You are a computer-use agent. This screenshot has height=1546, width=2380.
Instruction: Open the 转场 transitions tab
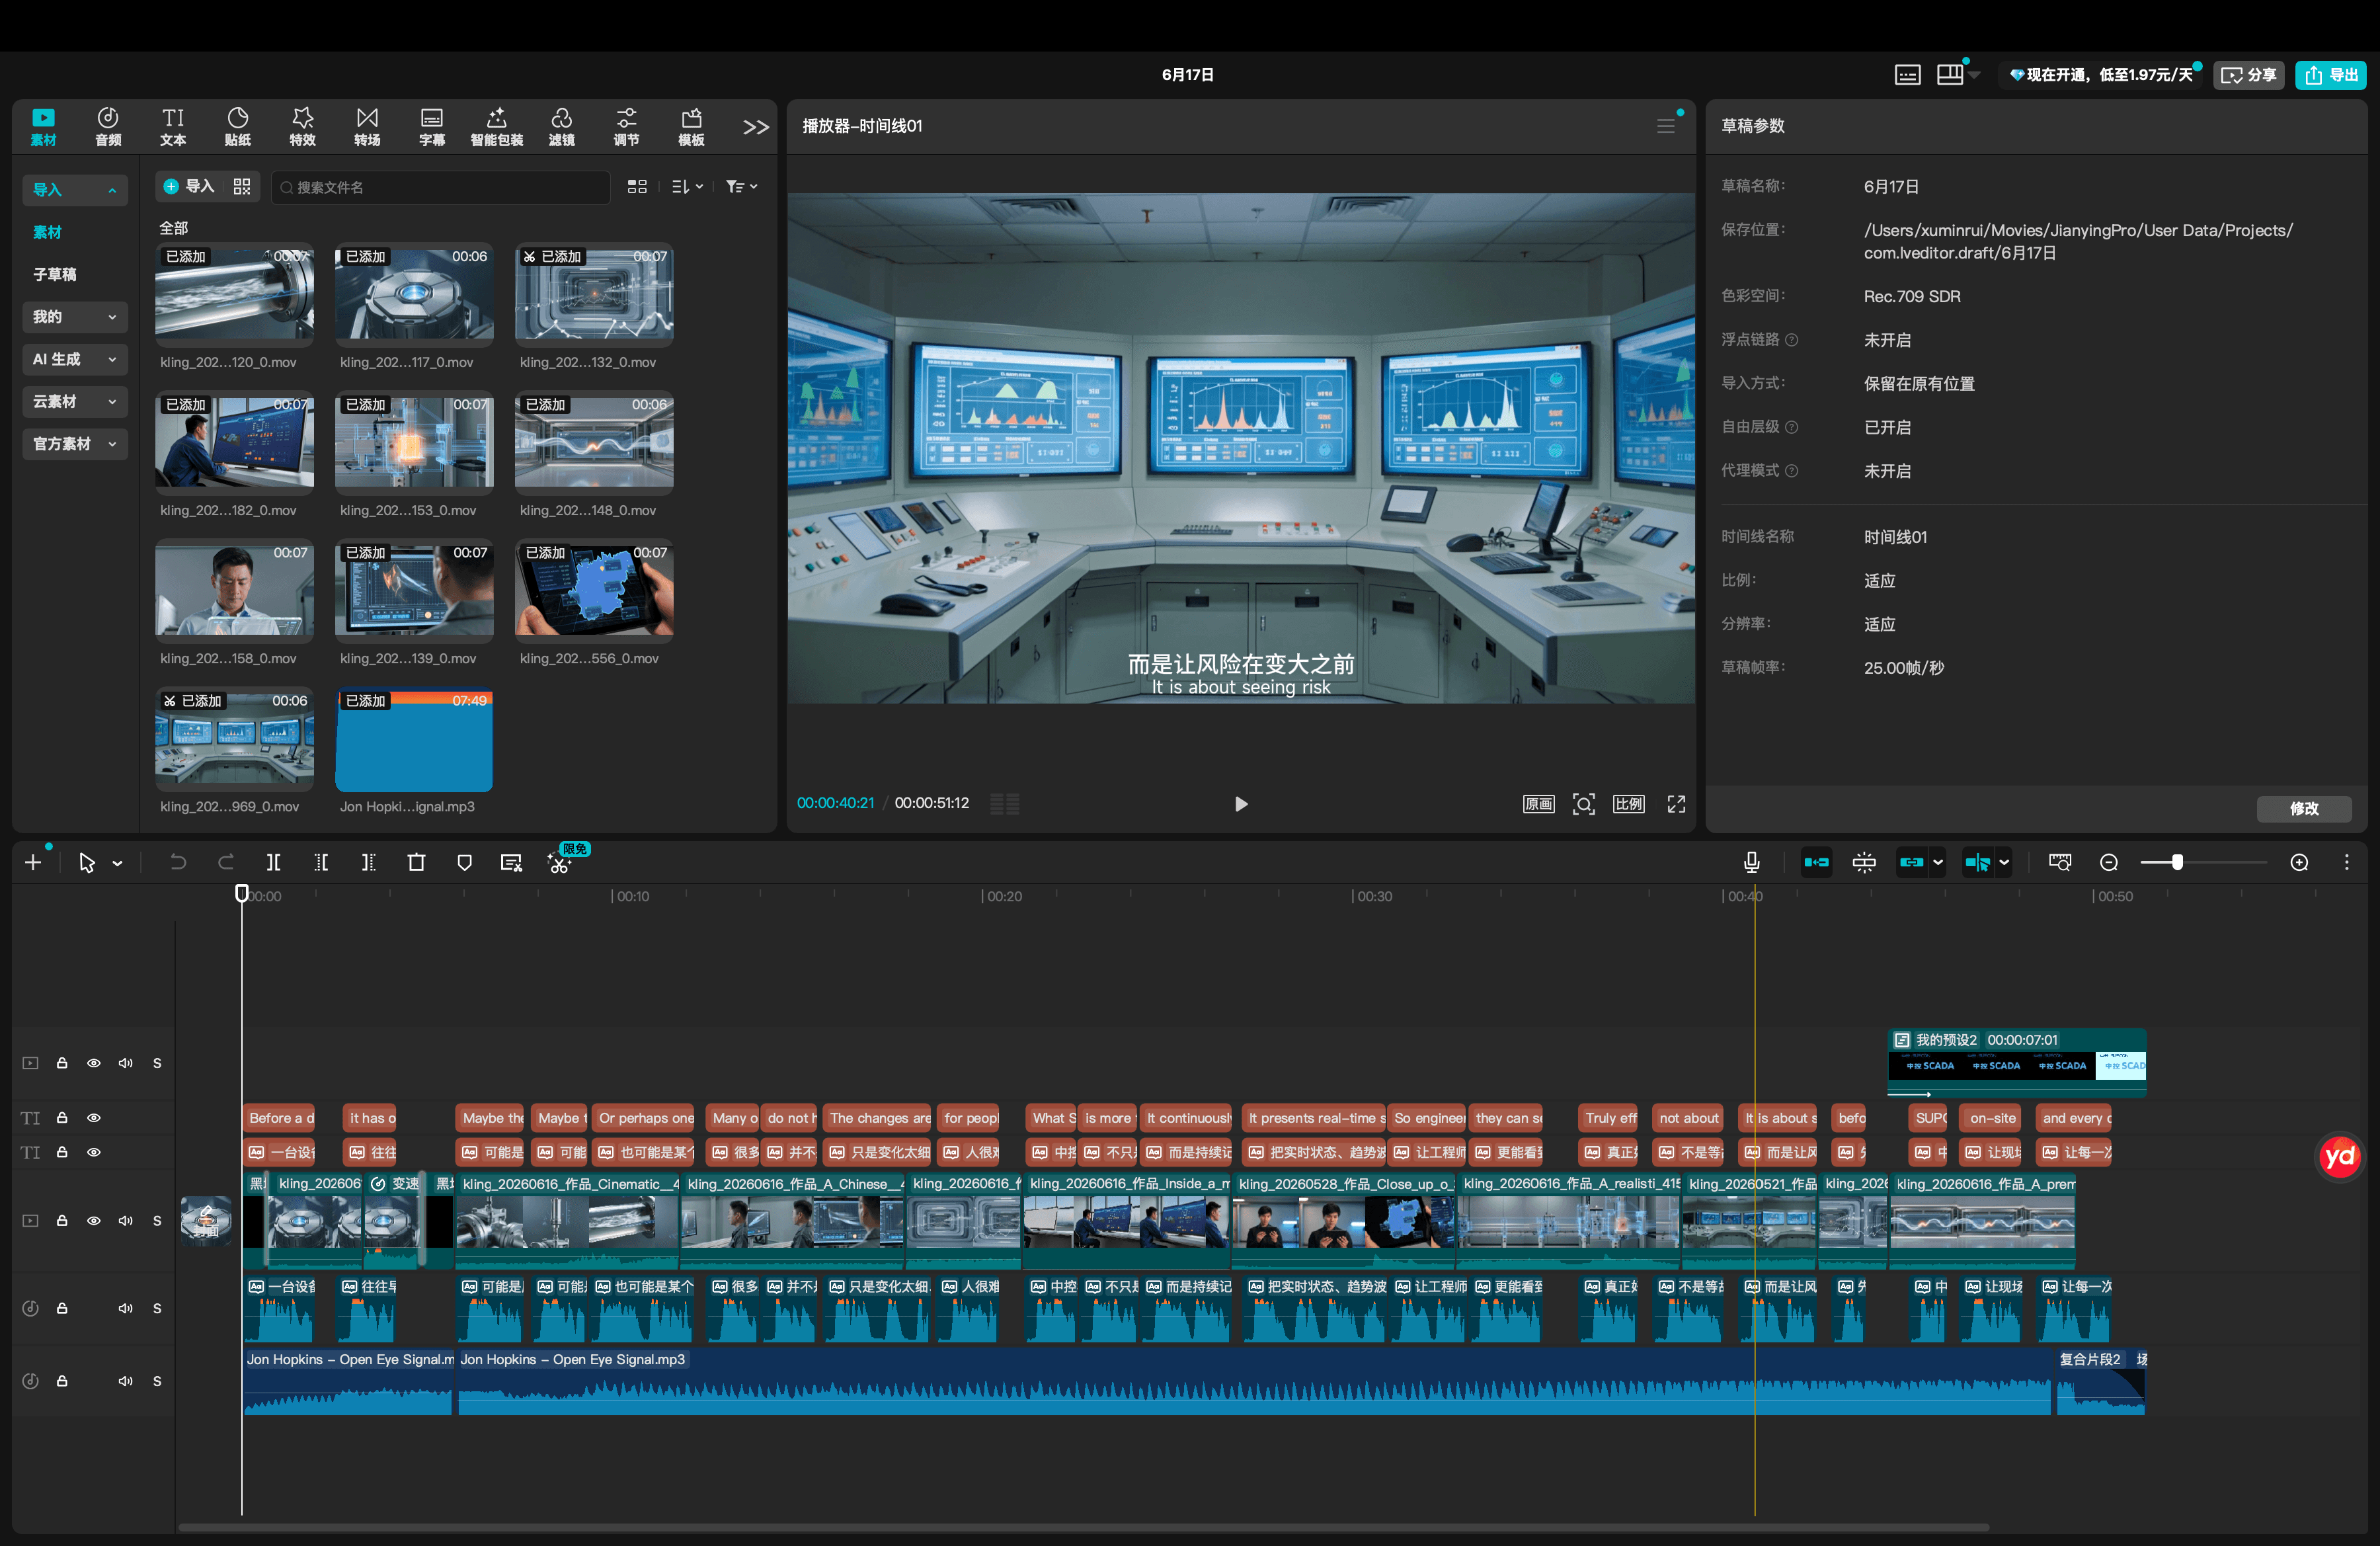[x=367, y=127]
